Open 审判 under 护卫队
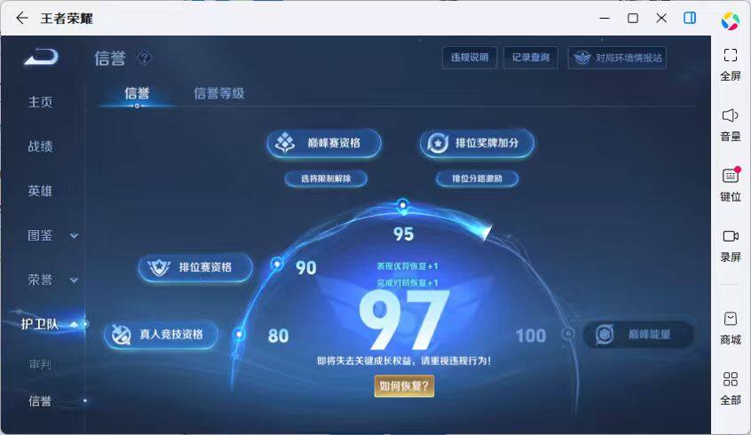 (x=40, y=364)
